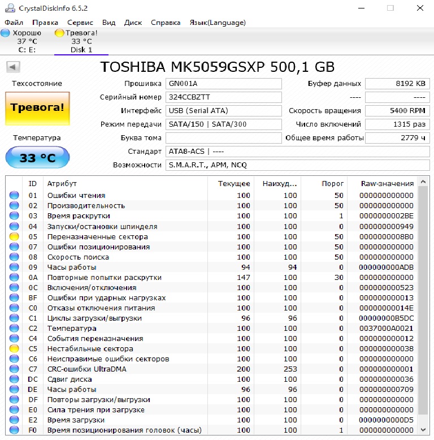Click blue status icon for F0 Время позиционирования головок
Screen dimensions: 434x440
[x=14, y=430]
